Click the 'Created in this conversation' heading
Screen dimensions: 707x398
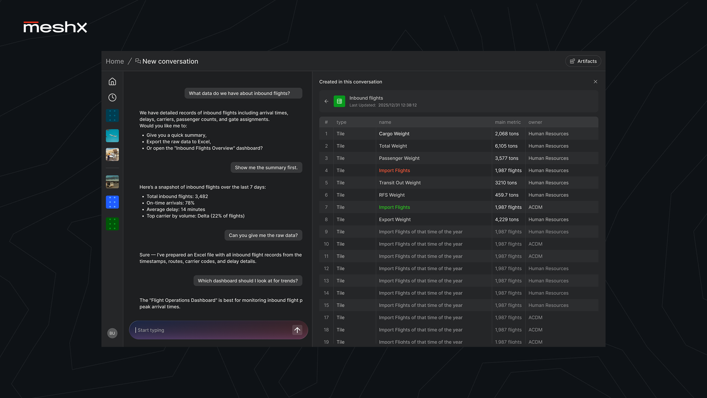pyautogui.click(x=350, y=82)
